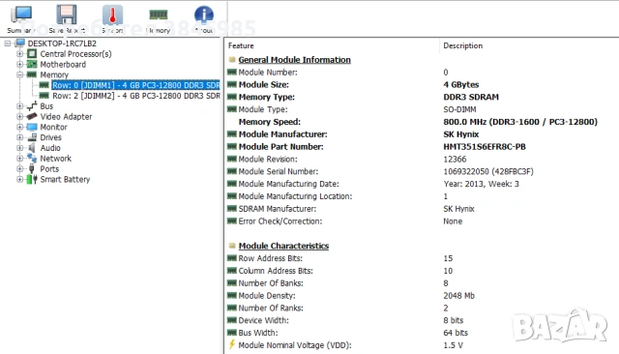619x354 pixels.
Task: Click the Module Characteristics heading
Action: (x=283, y=246)
